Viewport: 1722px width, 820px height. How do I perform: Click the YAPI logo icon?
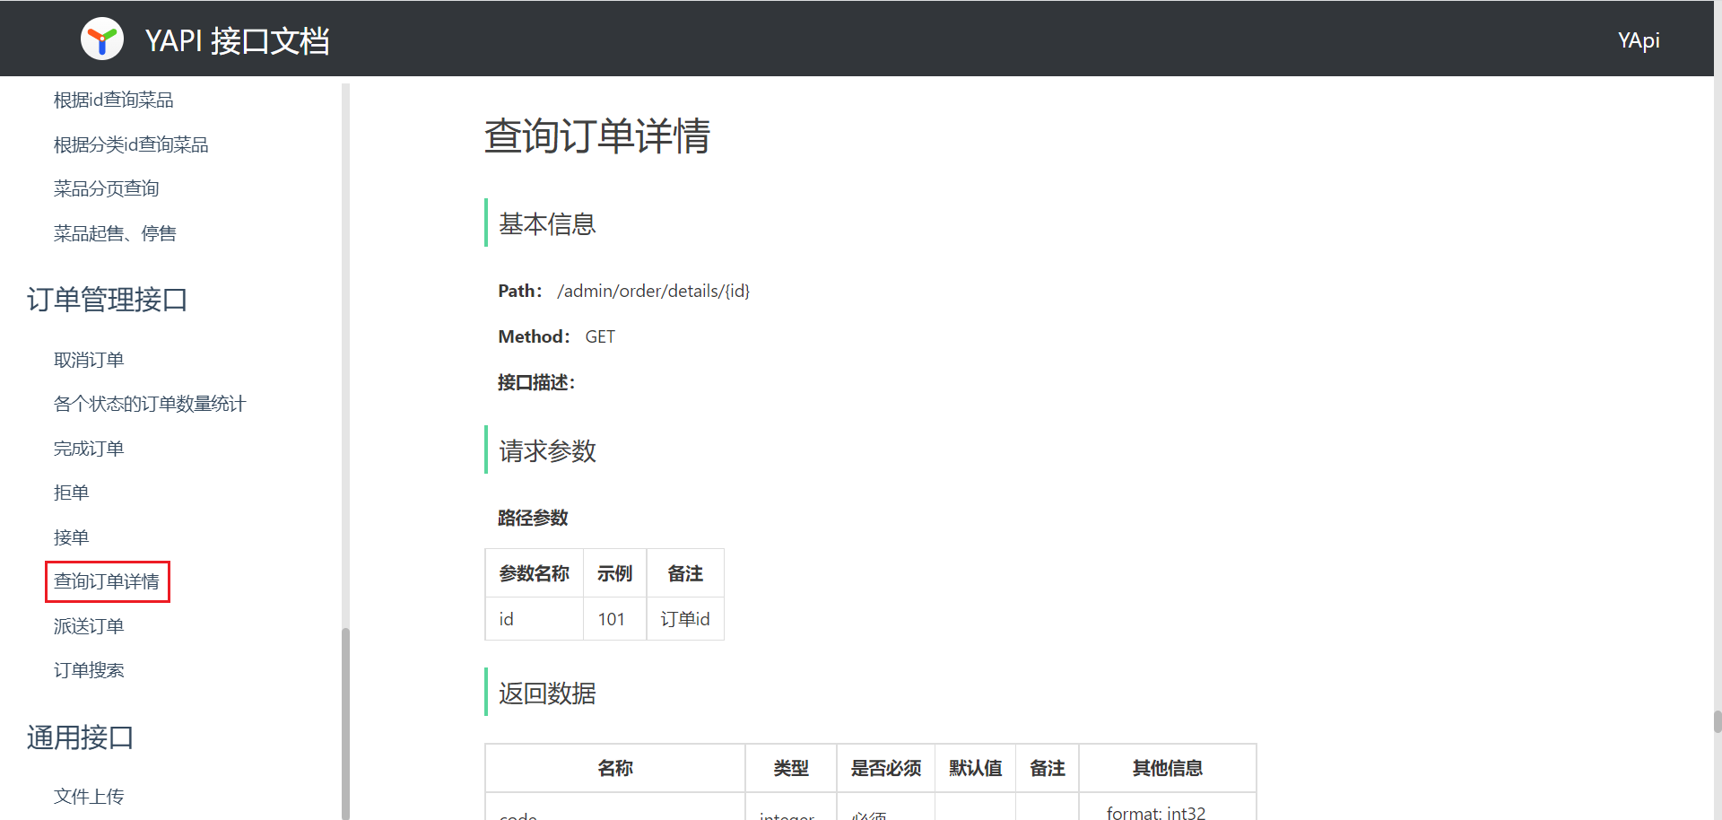point(101,38)
